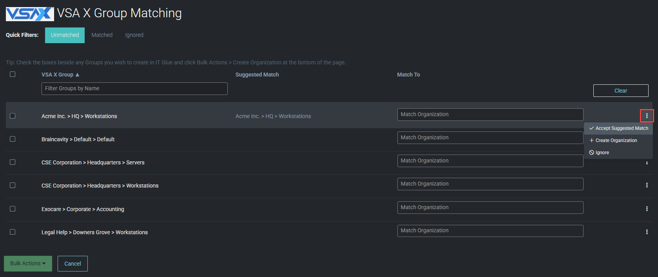Viewport: 658px width, 277px height.
Task: Open Match Organization dropdown for Braincavity
Action: point(490,138)
